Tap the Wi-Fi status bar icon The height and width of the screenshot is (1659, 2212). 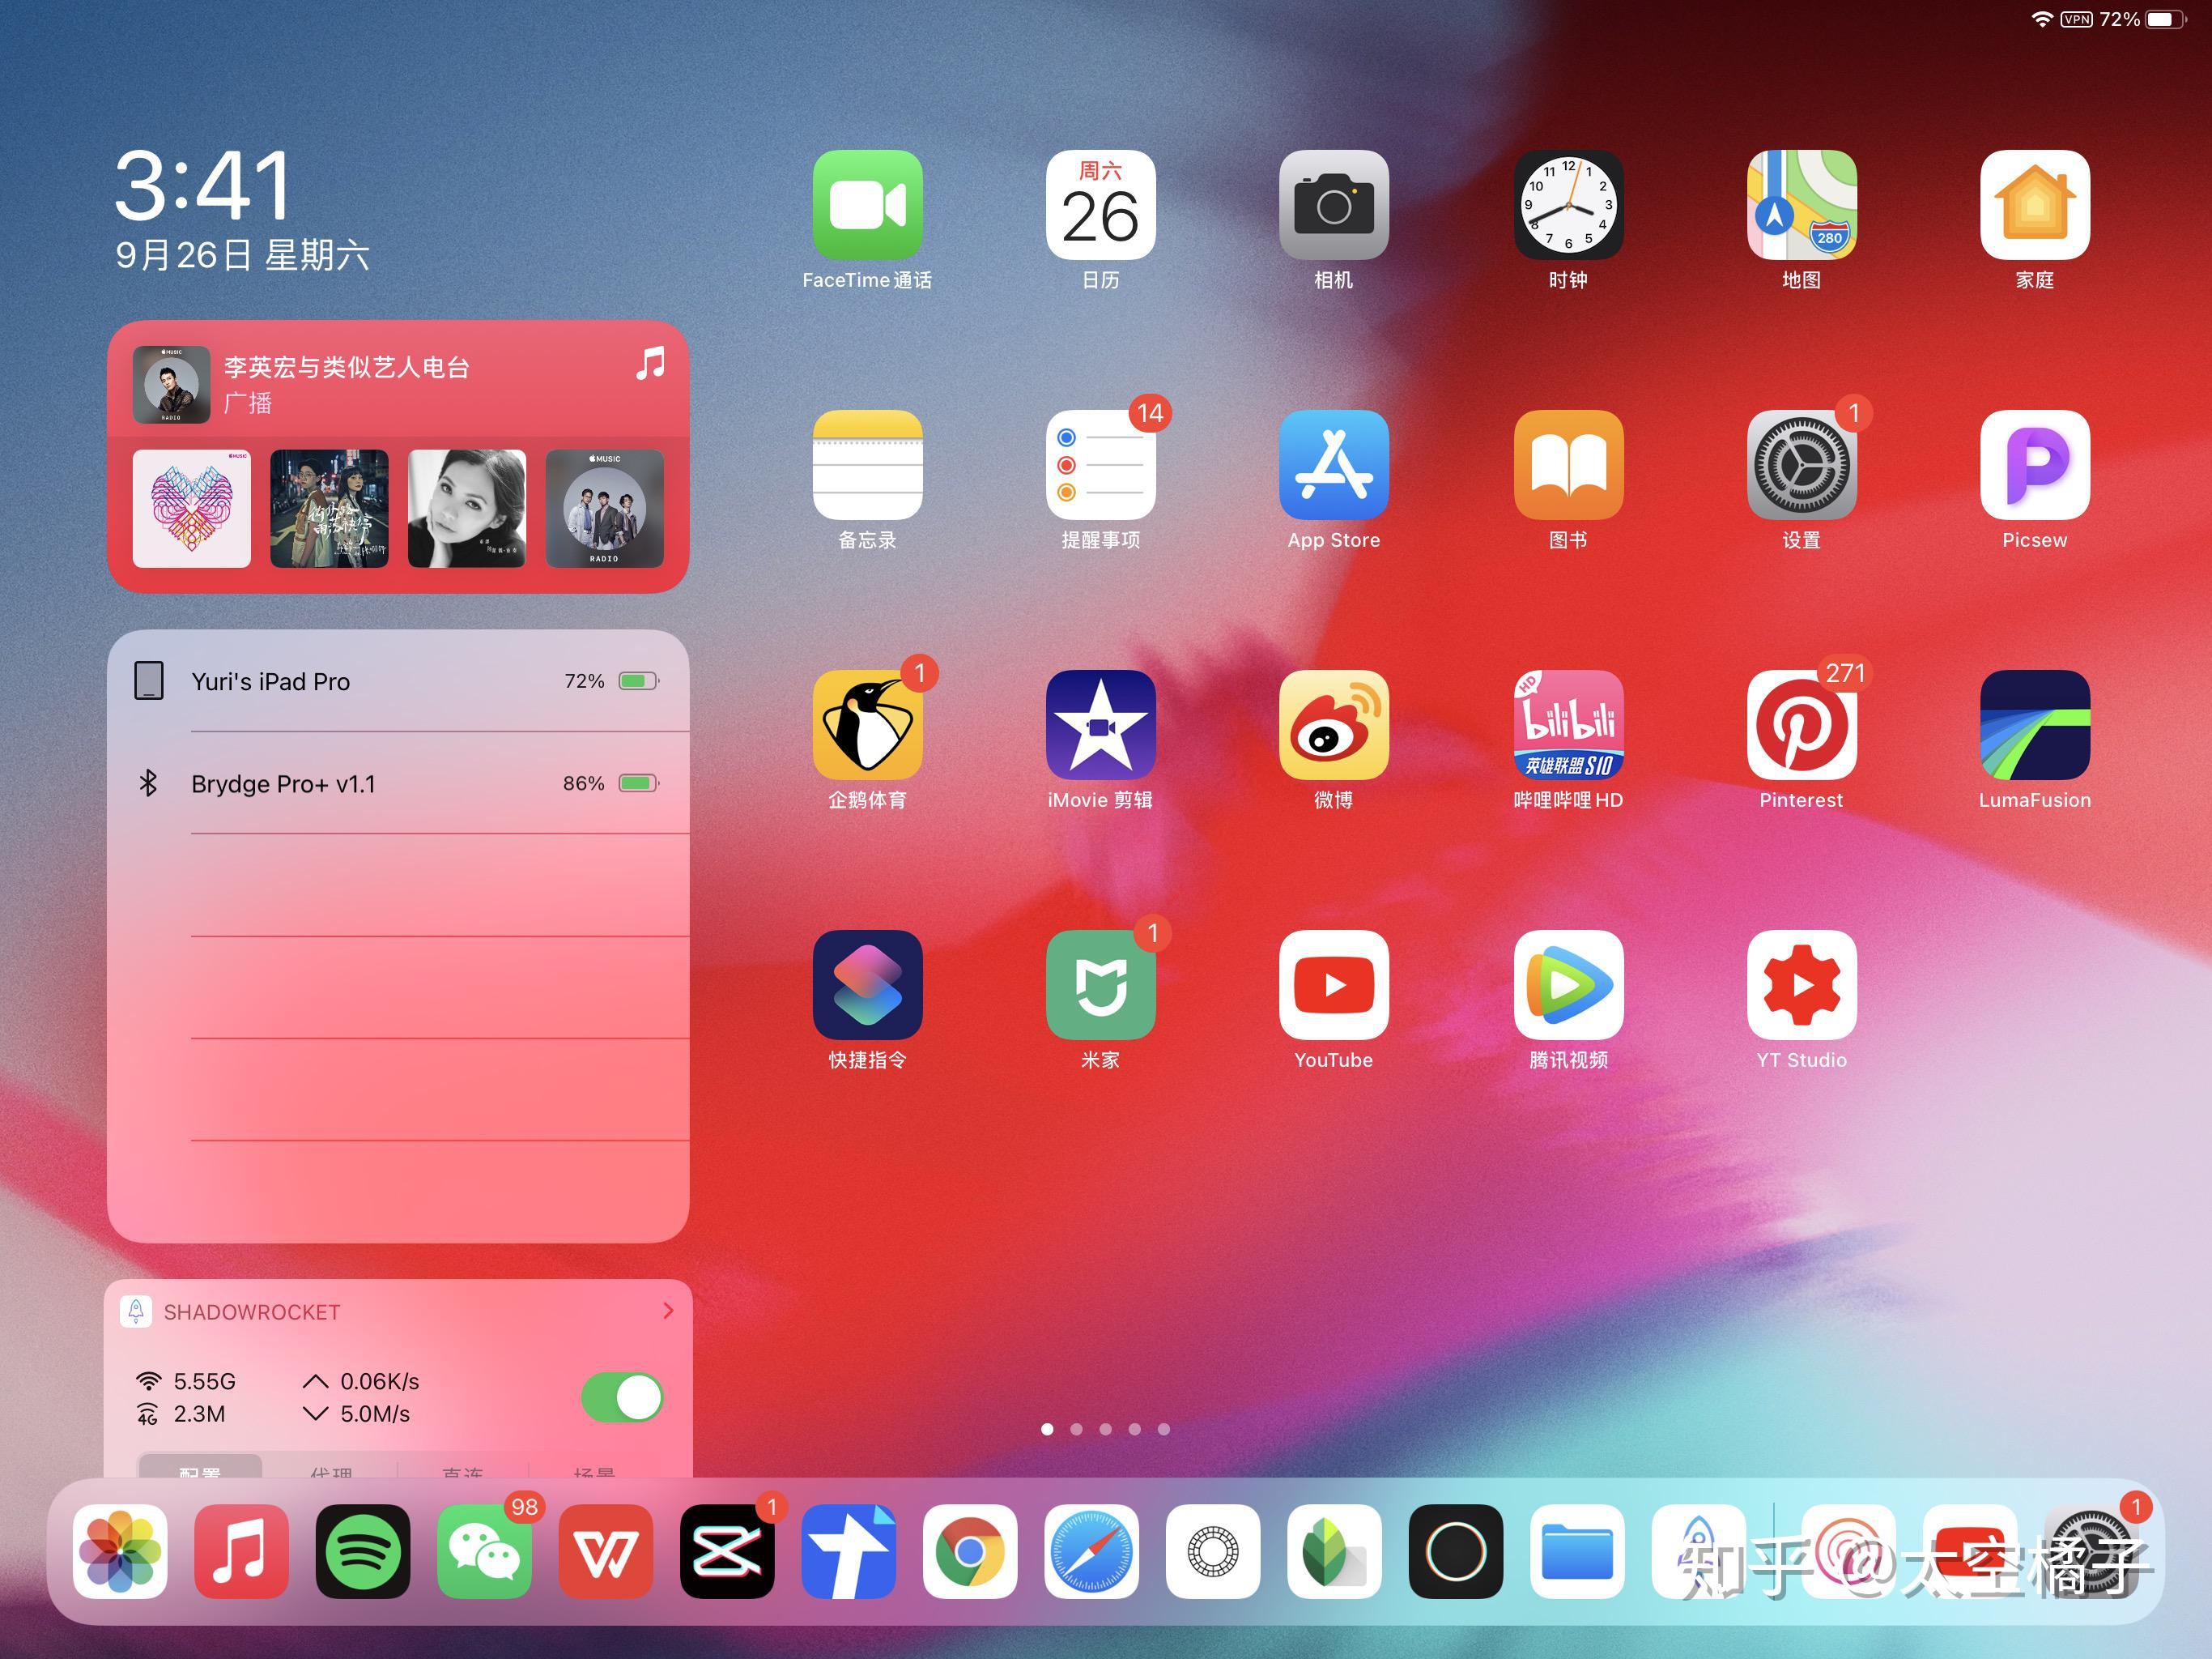point(2042,19)
